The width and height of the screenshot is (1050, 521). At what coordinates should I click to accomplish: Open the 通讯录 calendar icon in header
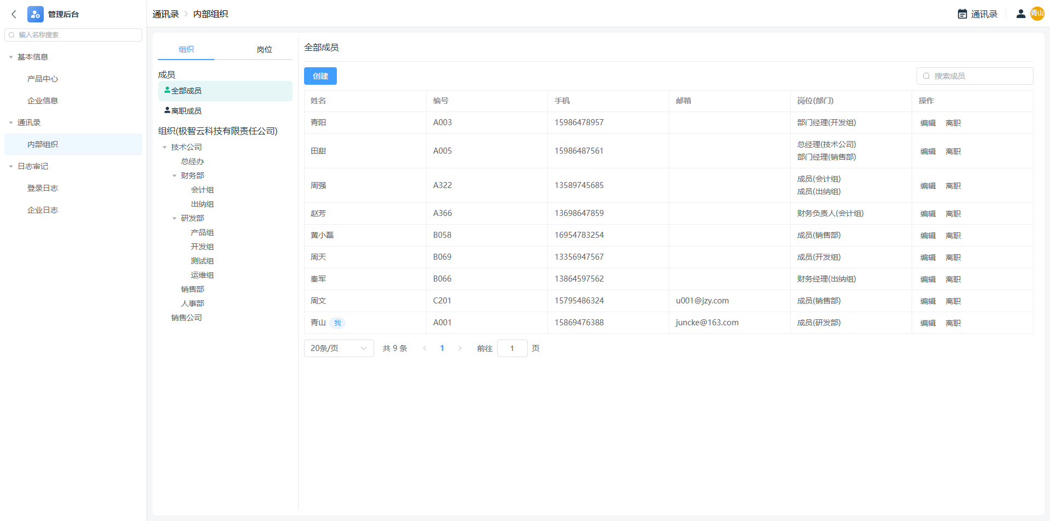pyautogui.click(x=962, y=14)
